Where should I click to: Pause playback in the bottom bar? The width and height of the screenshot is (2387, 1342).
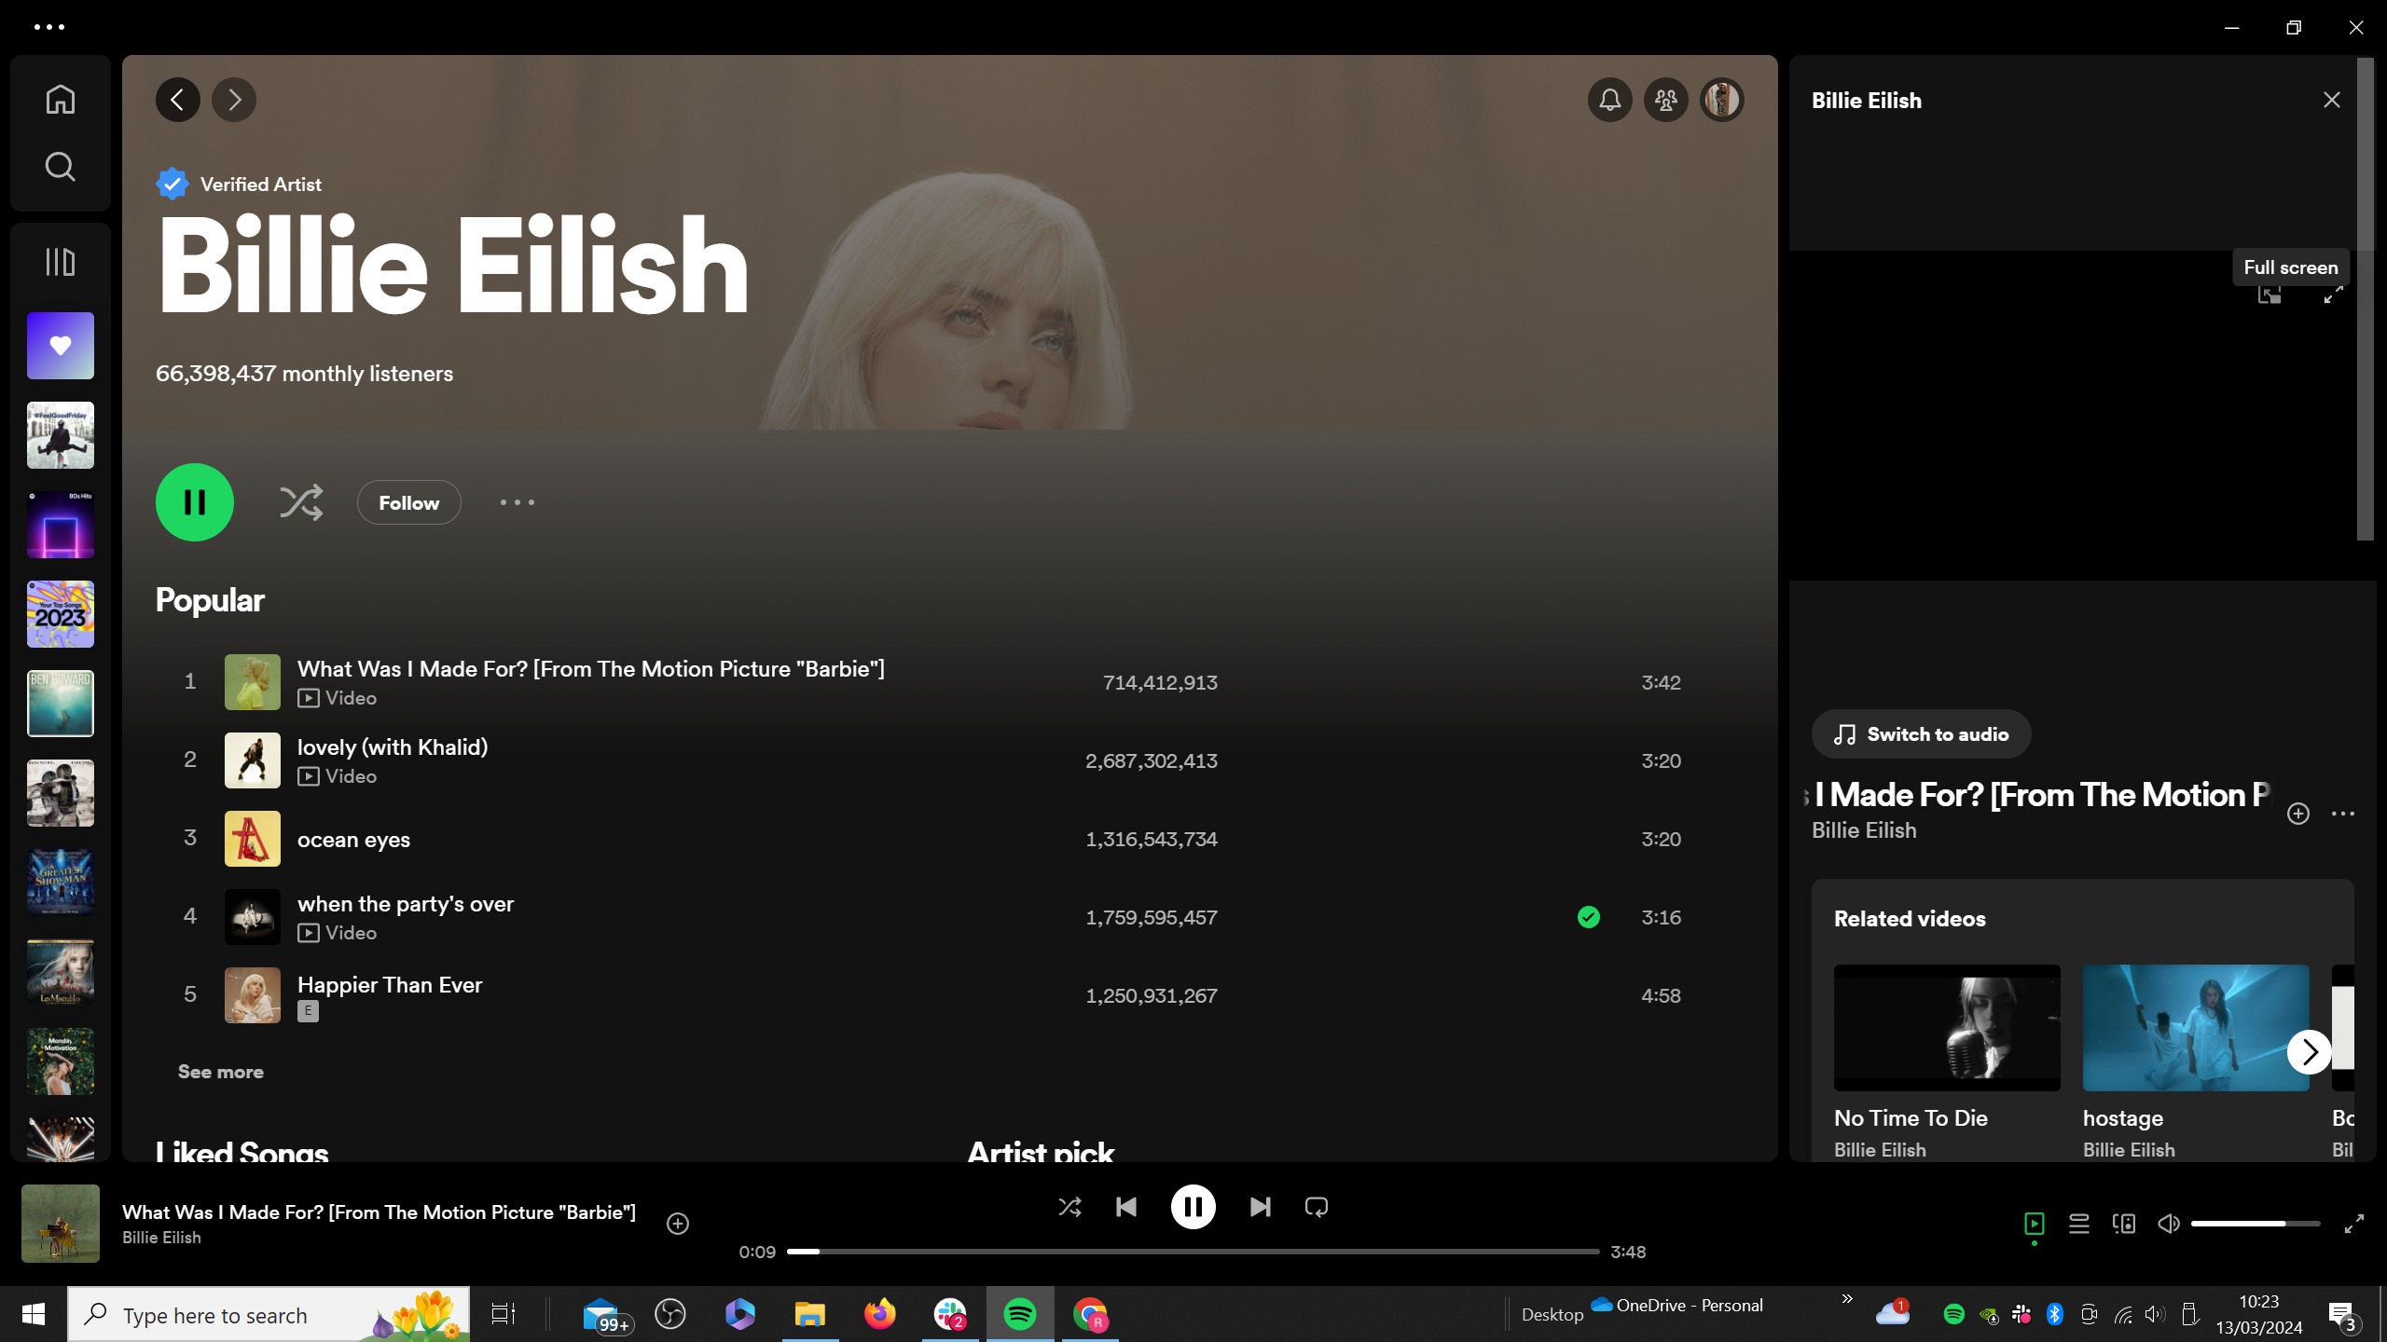pyautogui.click(x=1193, y=1207)
